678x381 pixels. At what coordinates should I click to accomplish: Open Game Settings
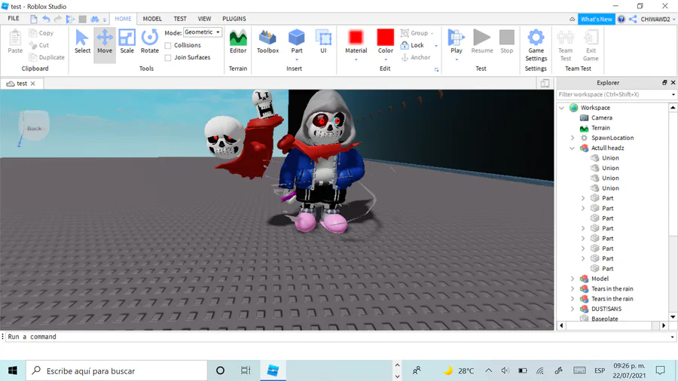536,45
